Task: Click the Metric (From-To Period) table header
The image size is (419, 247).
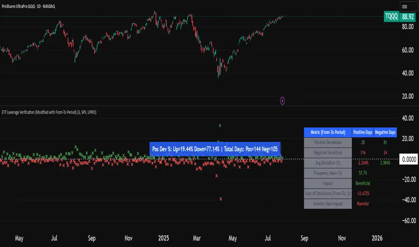Action: pyautogui.click(x=328, y=132)
